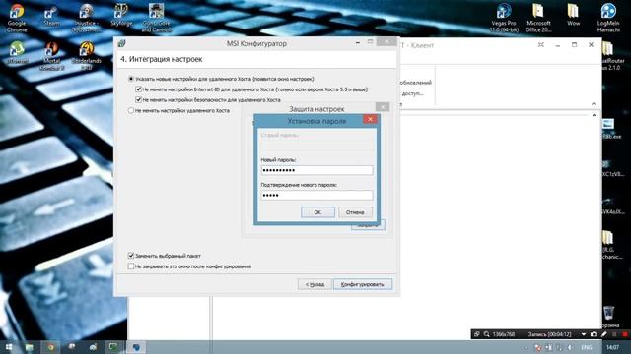This screenshot has height=354, width=631.
Task: Close the Установка пароля dialog
Action: [x=370, y=119]
